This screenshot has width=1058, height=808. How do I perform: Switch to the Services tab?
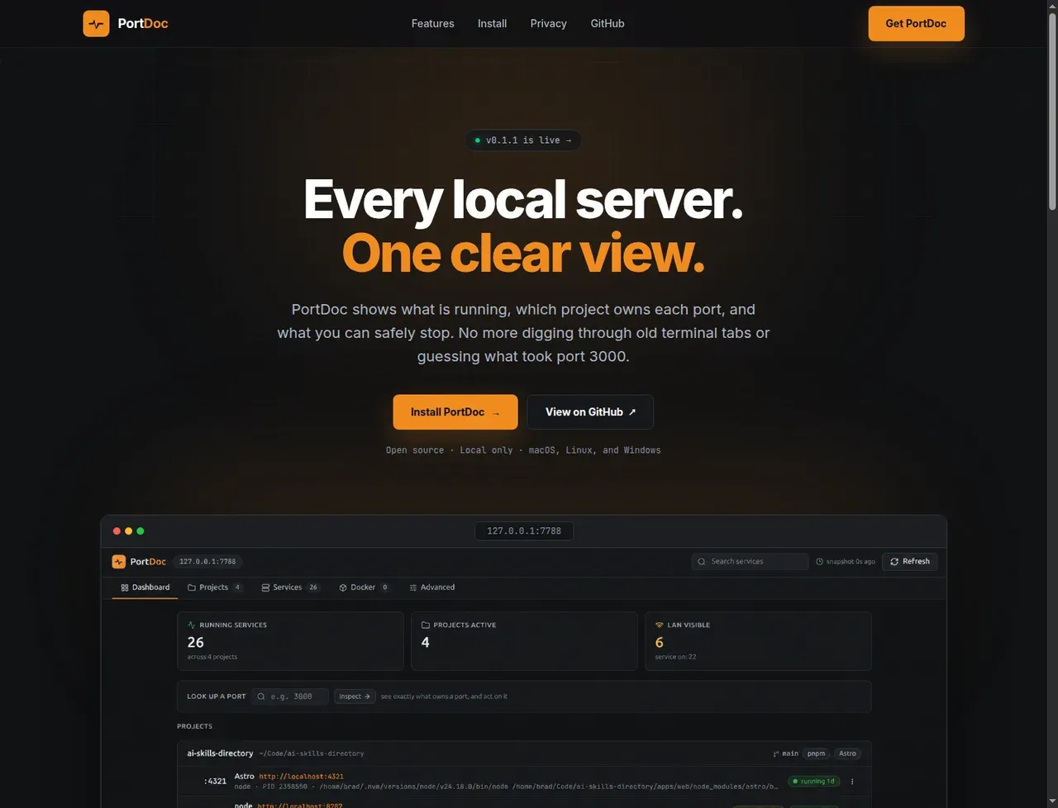tap(290, 587)
